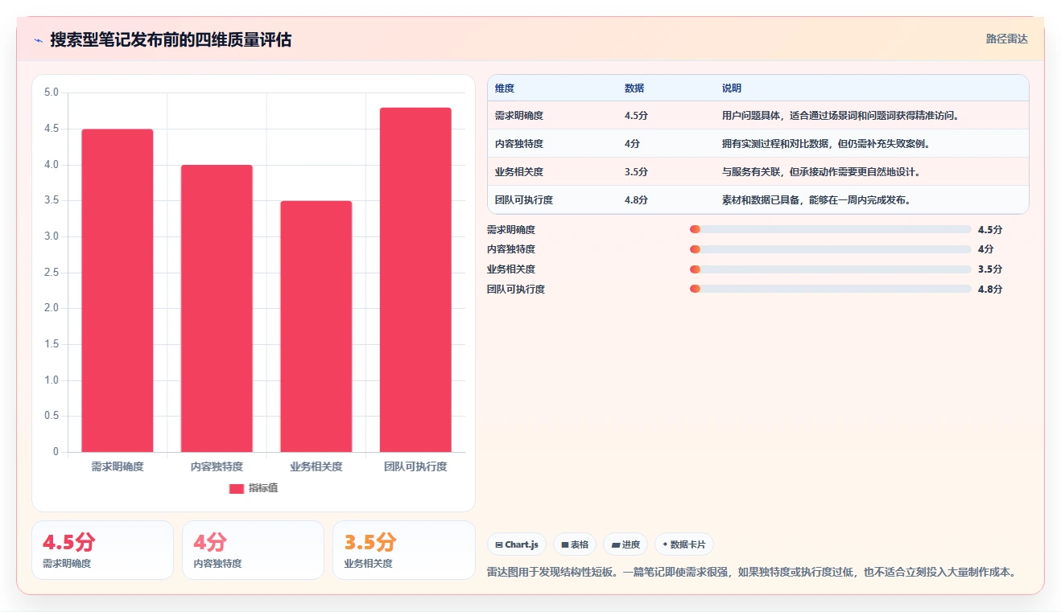1061x612 pixels.
Task: Click the 需求明确度 progress bar
Action: [830, 229]
